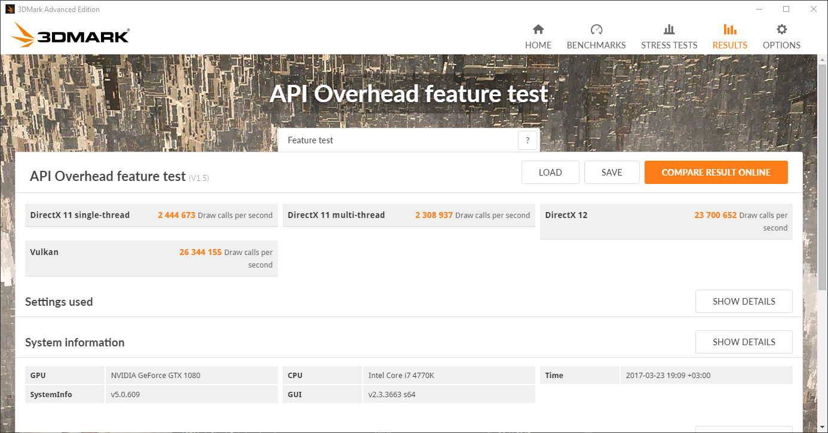This screenshot has width=828, height=433.
Task: Click DirectX 12 score 23 700 652
Action: pos(715,215)
